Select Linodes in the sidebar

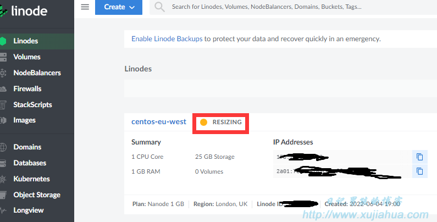pos(37,41)
